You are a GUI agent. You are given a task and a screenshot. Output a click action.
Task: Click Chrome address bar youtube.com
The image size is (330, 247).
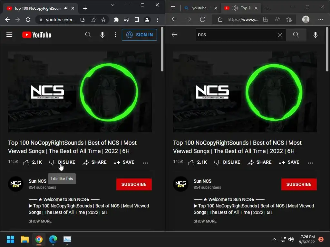pos(61,20)
